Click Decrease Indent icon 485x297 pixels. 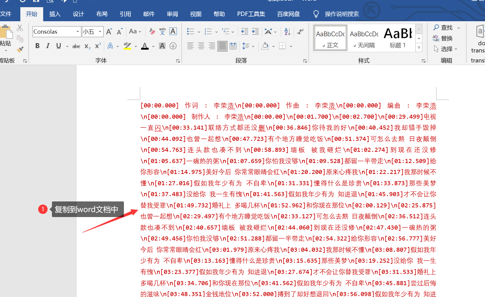pyautogui.click(x=245, y=32)
